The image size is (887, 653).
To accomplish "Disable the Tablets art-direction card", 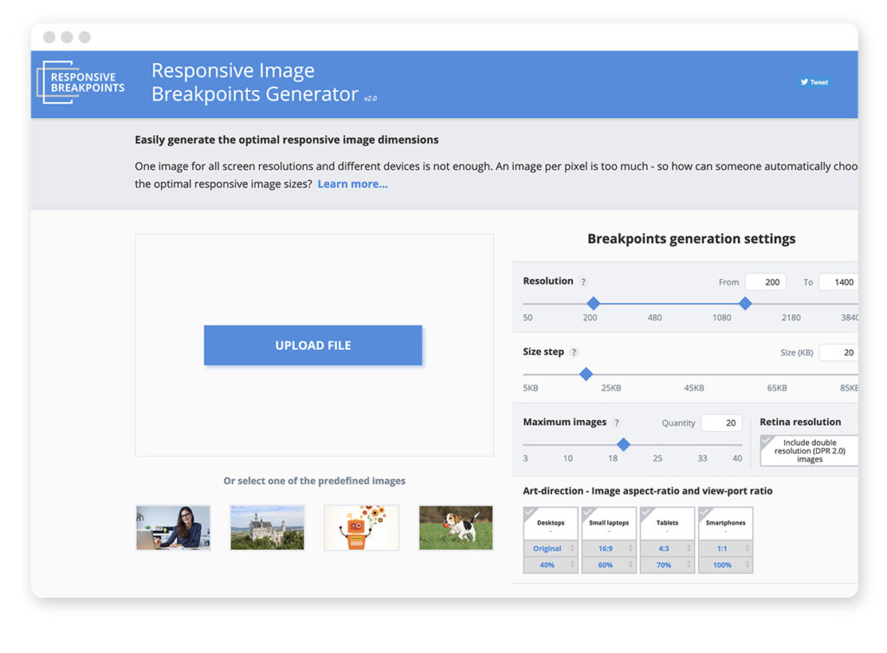I will tap(646, 513).
